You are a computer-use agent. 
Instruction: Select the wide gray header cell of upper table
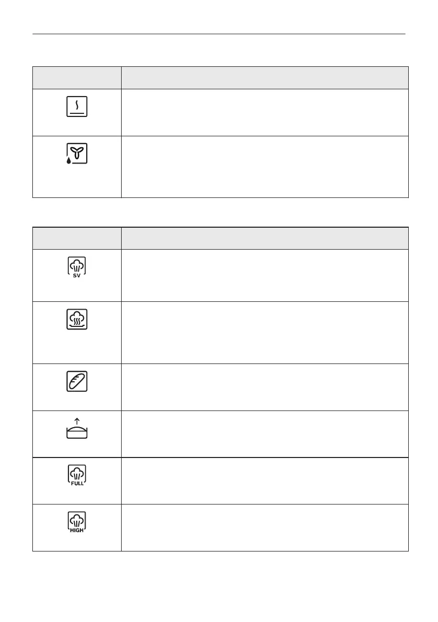pos(264,78)
